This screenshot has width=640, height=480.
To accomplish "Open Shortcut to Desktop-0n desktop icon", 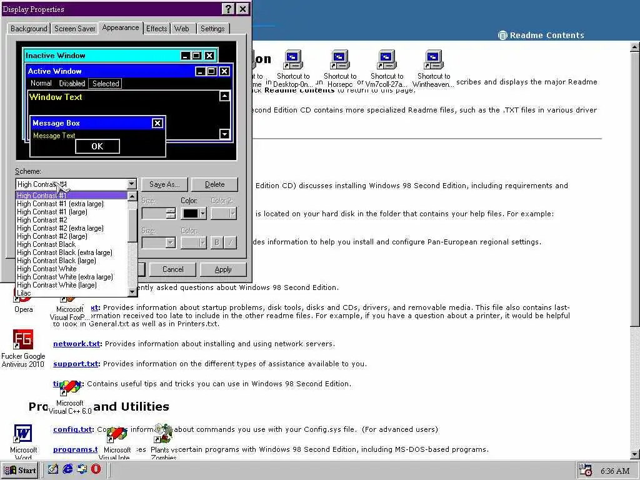I will [x=293, y=68].
